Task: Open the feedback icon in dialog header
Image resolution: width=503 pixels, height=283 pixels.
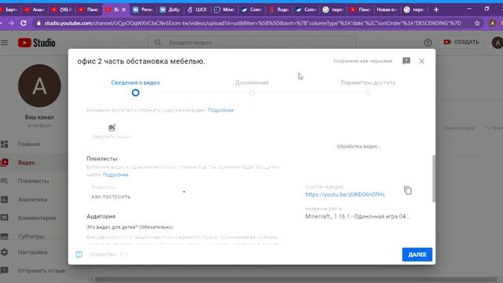Action: click(406, 61)
